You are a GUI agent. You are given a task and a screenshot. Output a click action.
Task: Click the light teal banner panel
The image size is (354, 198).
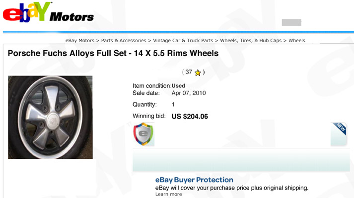point(241,160)
